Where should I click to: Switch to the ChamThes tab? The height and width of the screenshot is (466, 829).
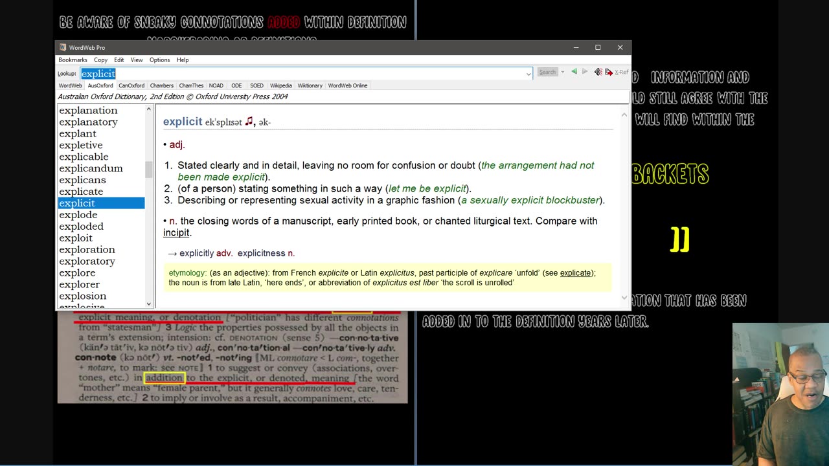click(191, 85)
